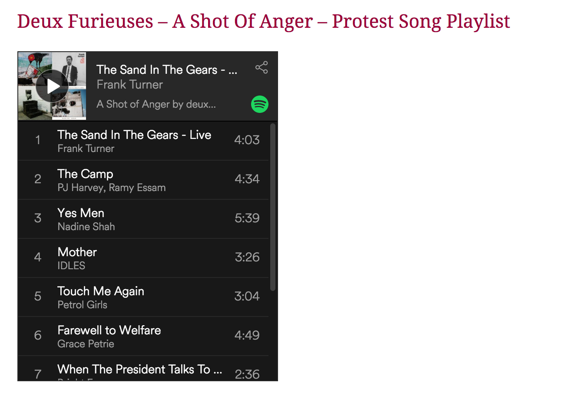Click Frank Turner artist name in the header
Viewport: 583px width, 396px height.
(x=129, y=84)
